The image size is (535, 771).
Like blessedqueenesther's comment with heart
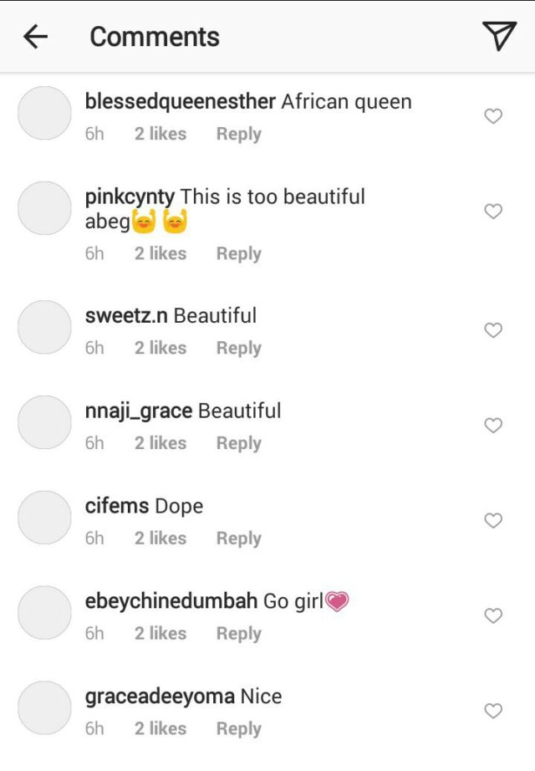[493, 116]
